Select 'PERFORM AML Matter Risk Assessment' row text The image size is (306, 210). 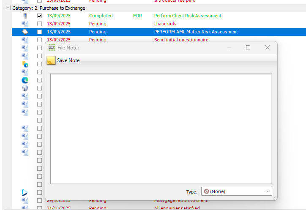196,32
